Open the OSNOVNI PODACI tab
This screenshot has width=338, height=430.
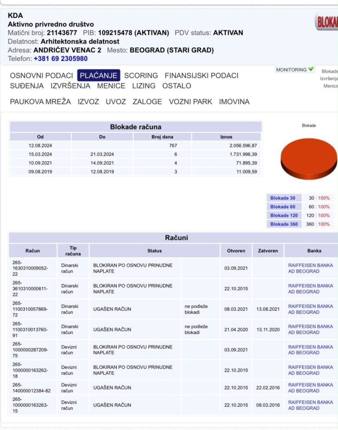point(42,76)
